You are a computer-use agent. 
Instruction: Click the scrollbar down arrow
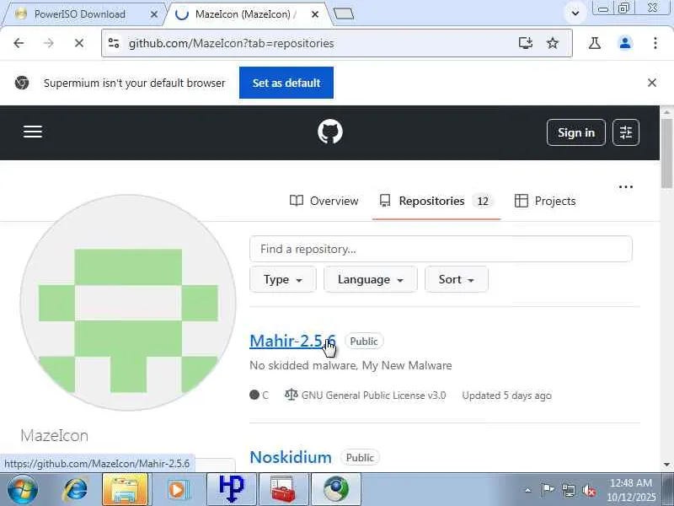[666, 465]
